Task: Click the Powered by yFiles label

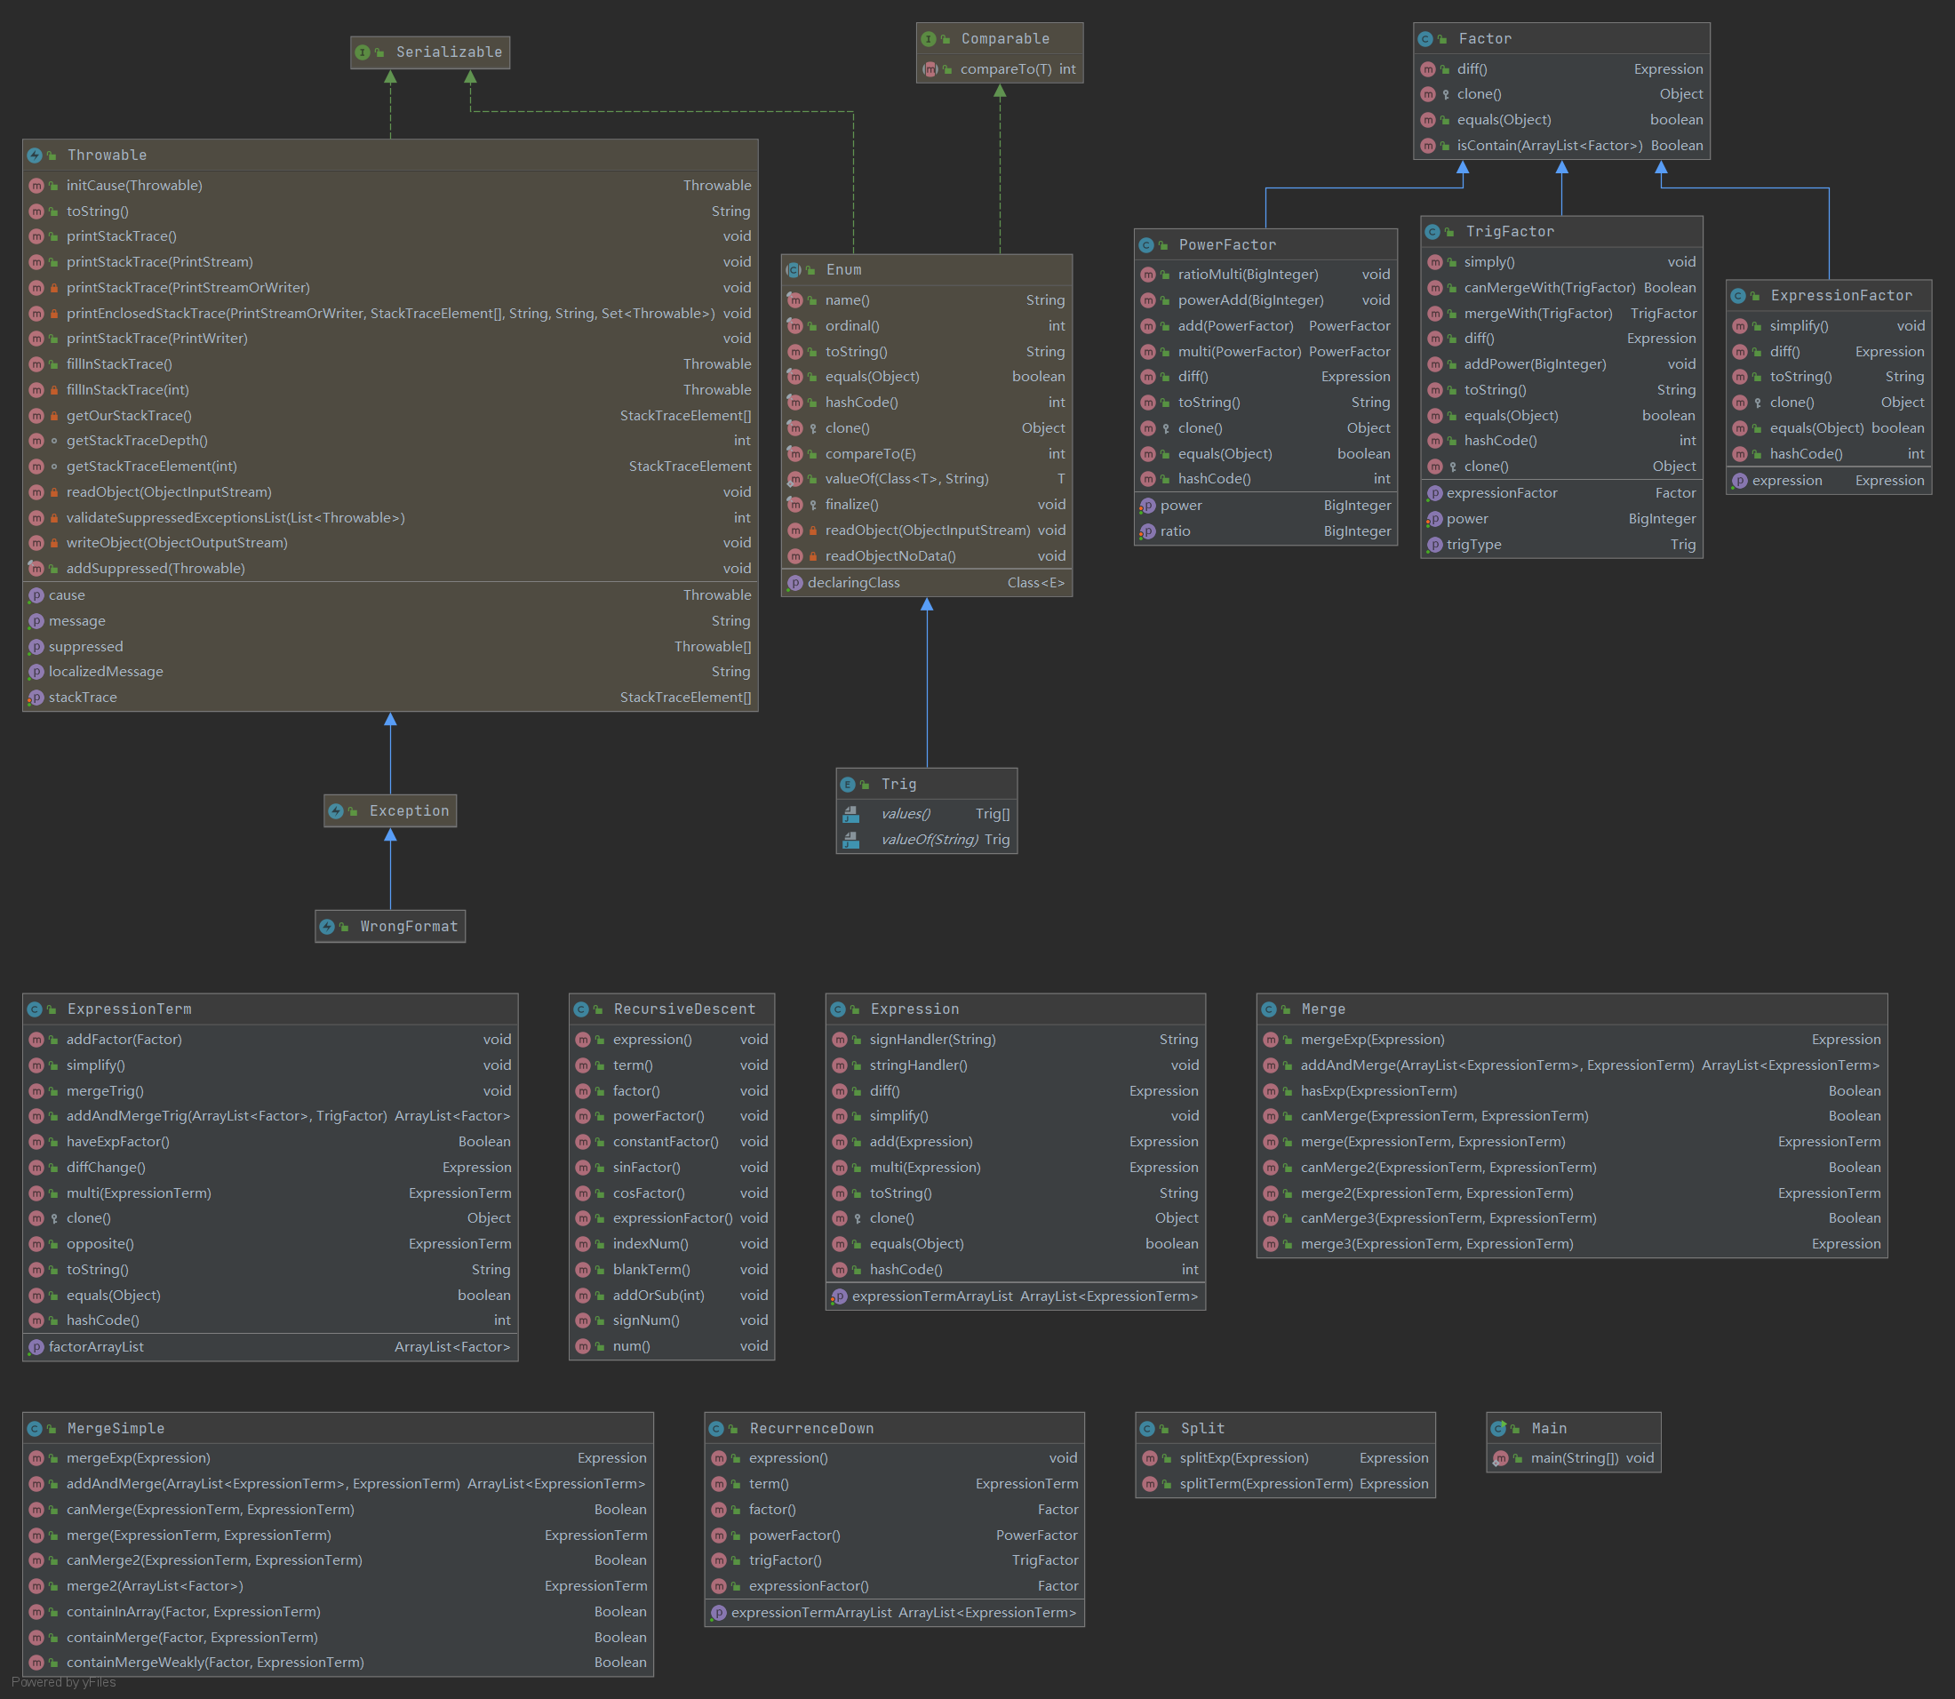Action: click(x=63, y=1682)
